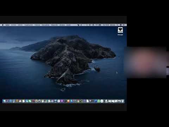Image resolution: width=169 pixels, height=127 pixels.
Task: Open Apple TV app in the Dock
Action: 65,101
